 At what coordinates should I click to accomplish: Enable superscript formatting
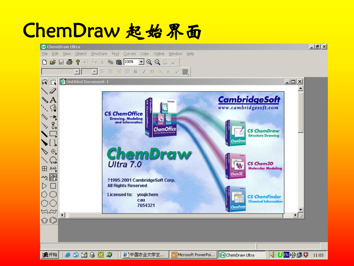click(177, 72)
